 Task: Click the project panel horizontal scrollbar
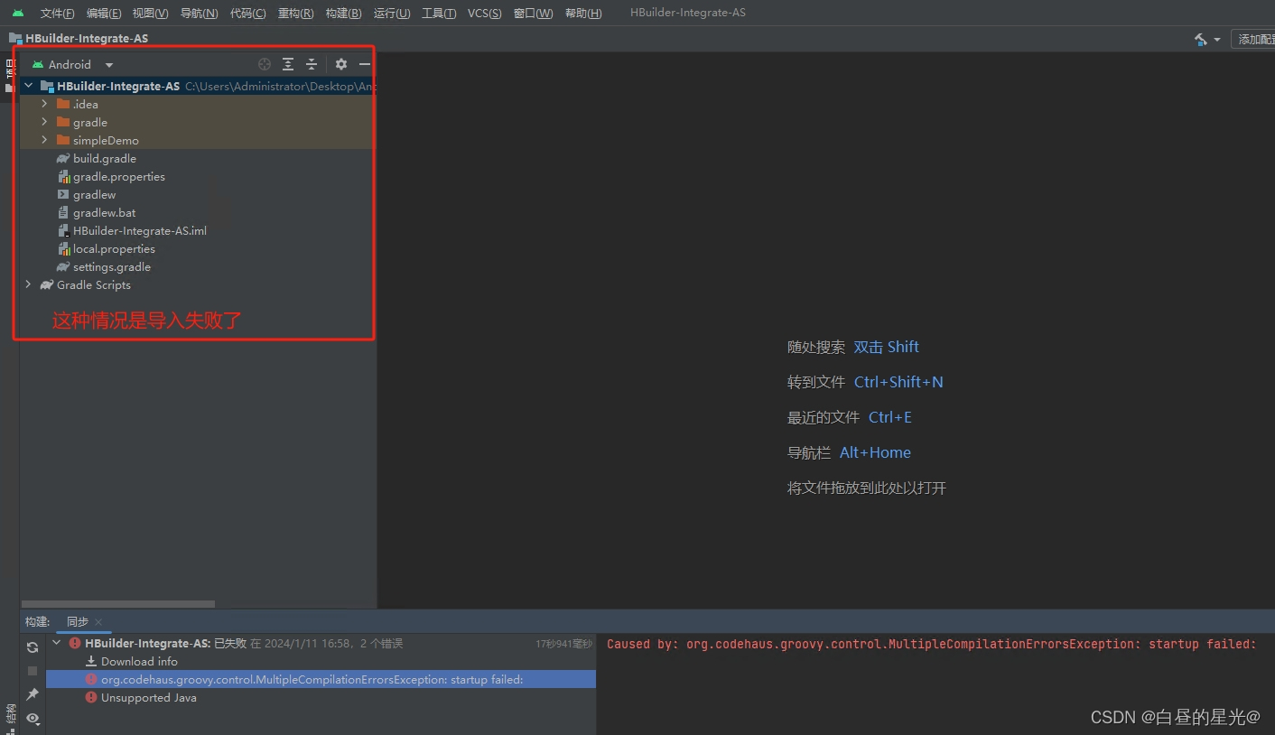117,604
